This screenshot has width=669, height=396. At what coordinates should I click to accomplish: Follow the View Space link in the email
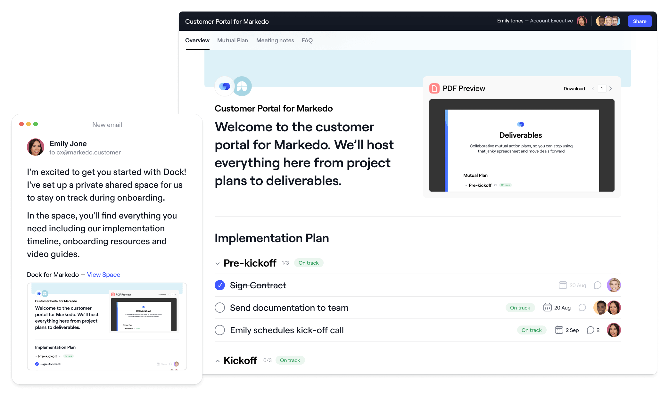103,275
